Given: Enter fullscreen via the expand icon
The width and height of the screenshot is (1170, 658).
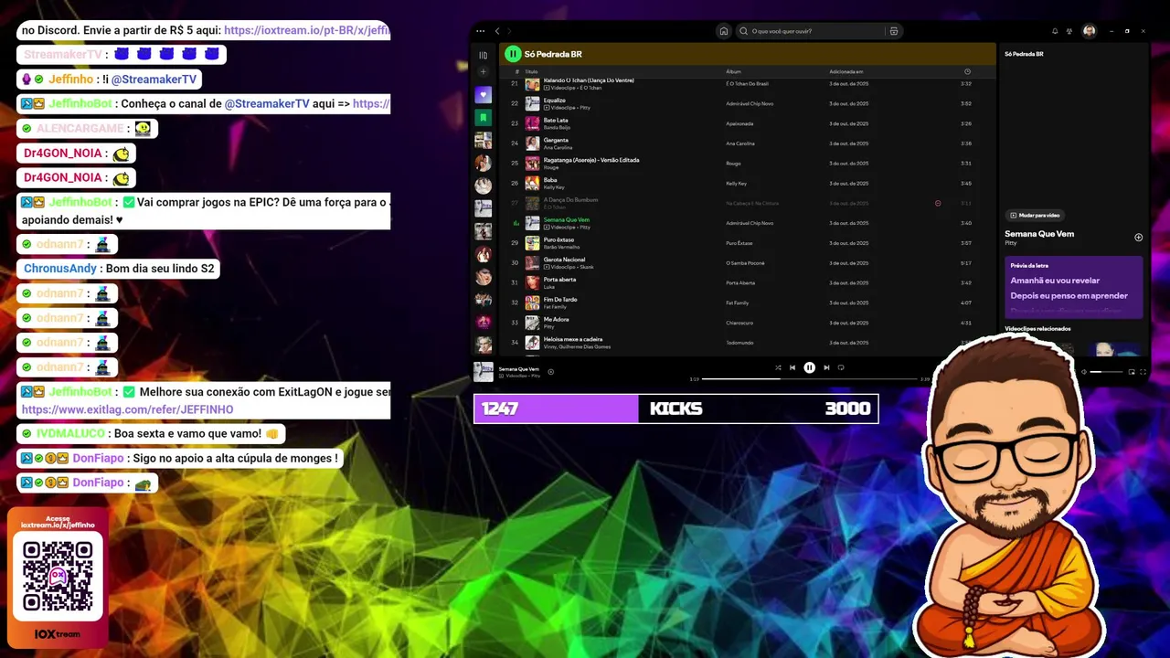Looking at the screenshot, I should [1143, 372].
